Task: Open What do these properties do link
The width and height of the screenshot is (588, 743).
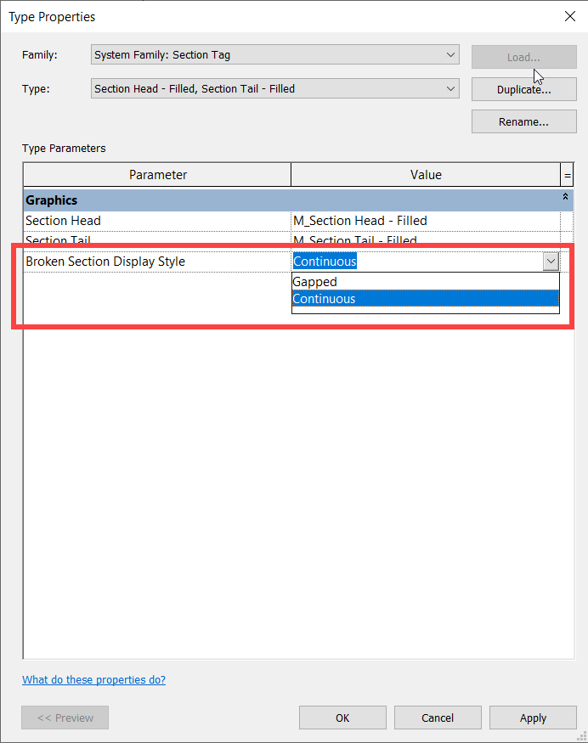Action: click(93, 679)
